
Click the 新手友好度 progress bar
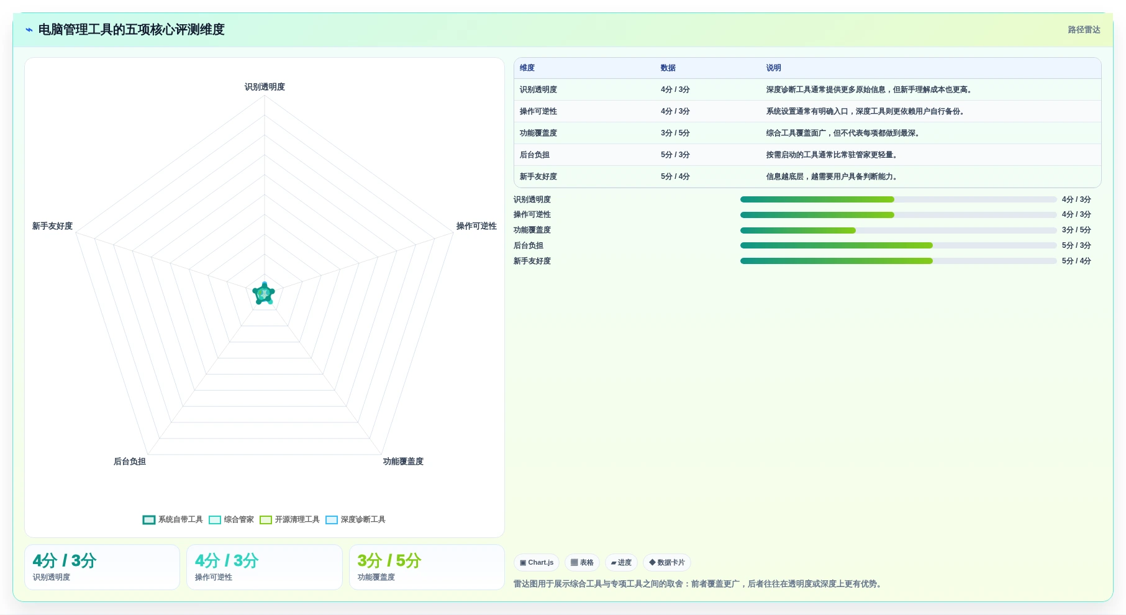tap(898, 261)
